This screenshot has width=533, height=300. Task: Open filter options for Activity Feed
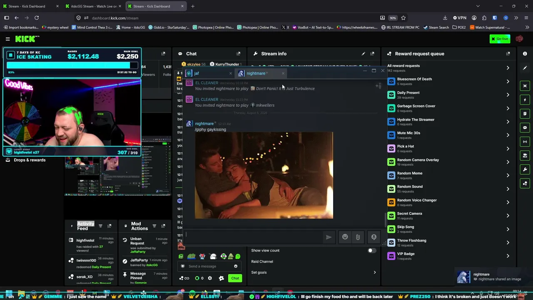(100, 226)
